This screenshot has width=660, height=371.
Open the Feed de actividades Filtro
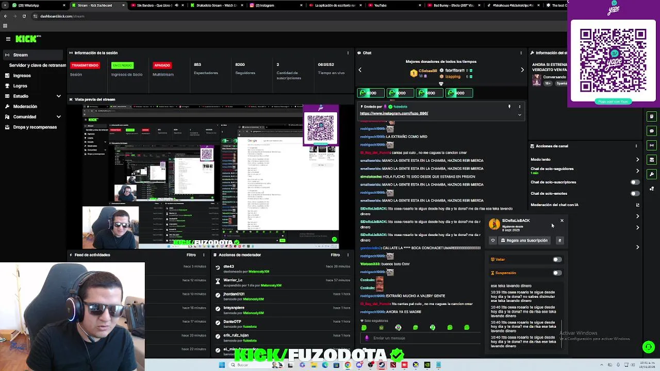click(191, 255)
